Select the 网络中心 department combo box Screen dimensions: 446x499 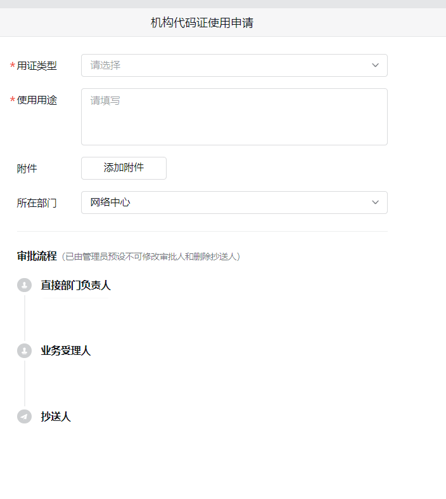point(234,203)
